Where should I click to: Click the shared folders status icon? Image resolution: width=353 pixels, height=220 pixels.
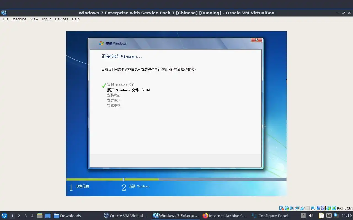point(307,208)
